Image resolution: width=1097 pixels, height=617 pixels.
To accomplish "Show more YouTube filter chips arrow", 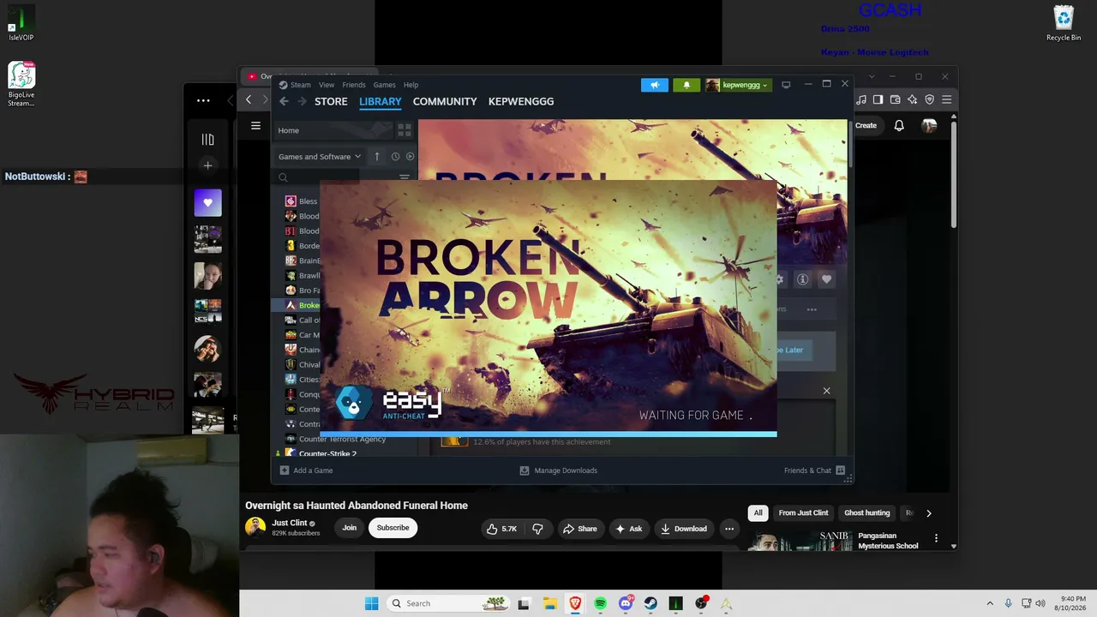I will (928, 513).
